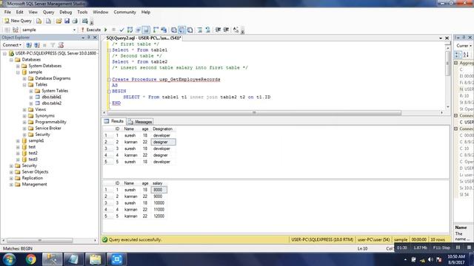This screenshot has height=266, width=474.
Task: Collapse the Create Procedure code block
Action: 109,80
